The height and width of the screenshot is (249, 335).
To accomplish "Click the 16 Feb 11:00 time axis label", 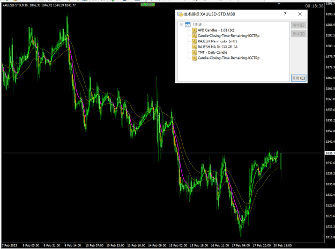I will click(220, 245).
